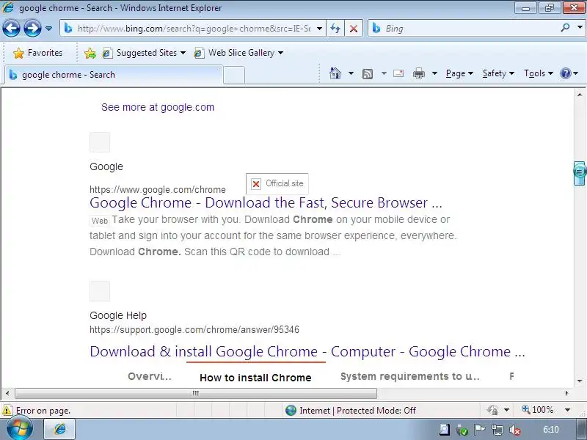Go back with the Back arrow button
This screenshot has width=587, height=440.
[11, 29]
